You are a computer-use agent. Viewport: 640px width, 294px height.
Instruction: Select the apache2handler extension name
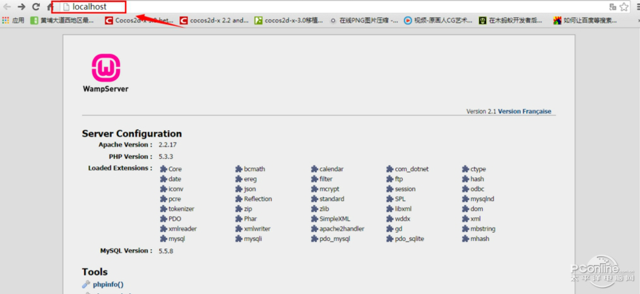(x=342, y=229)
